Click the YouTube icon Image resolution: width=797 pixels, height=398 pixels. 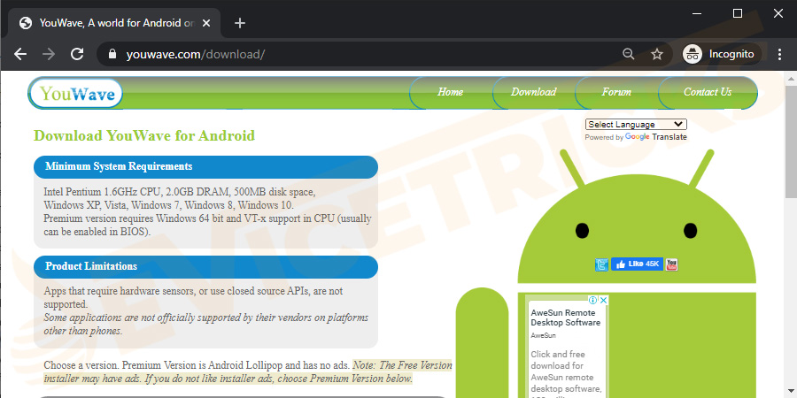pyautogui.click(x=671, y=264)
